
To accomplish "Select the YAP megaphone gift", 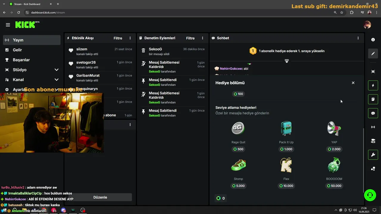I will (x=334, y=128).
